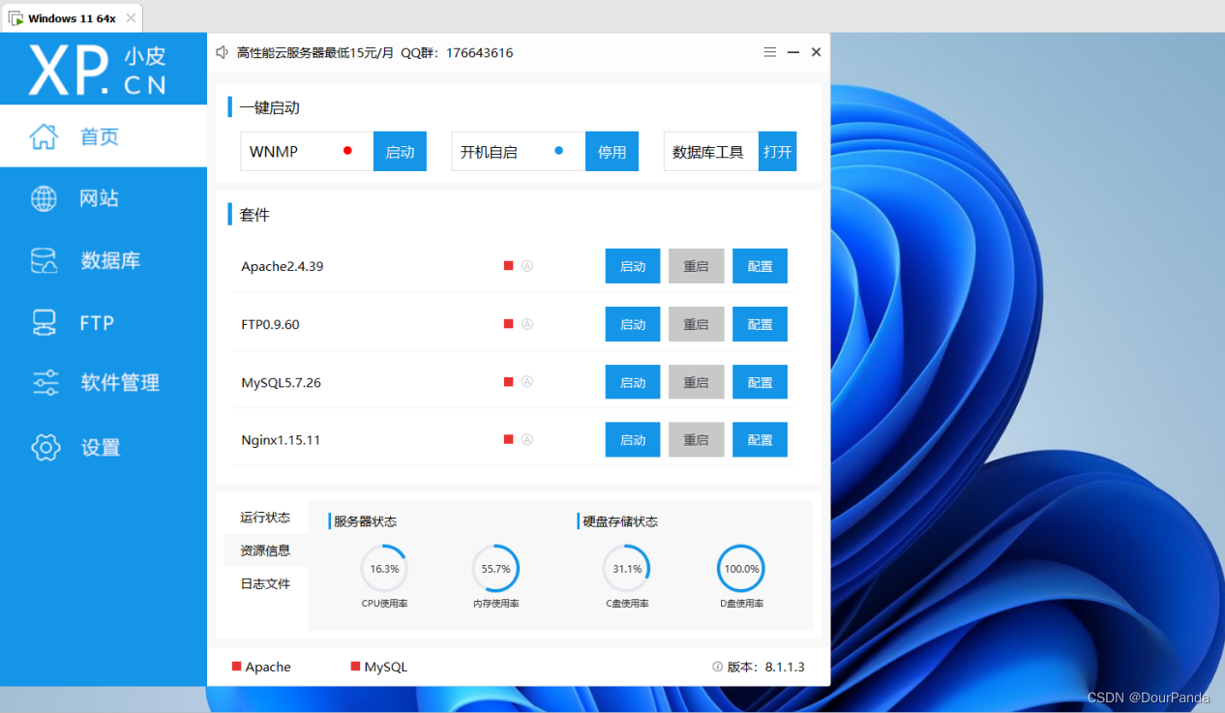This screenshot has height=713, width=1225.
Task: Click the CPU使用率 16.3% gauge
Action: point(384,569)
